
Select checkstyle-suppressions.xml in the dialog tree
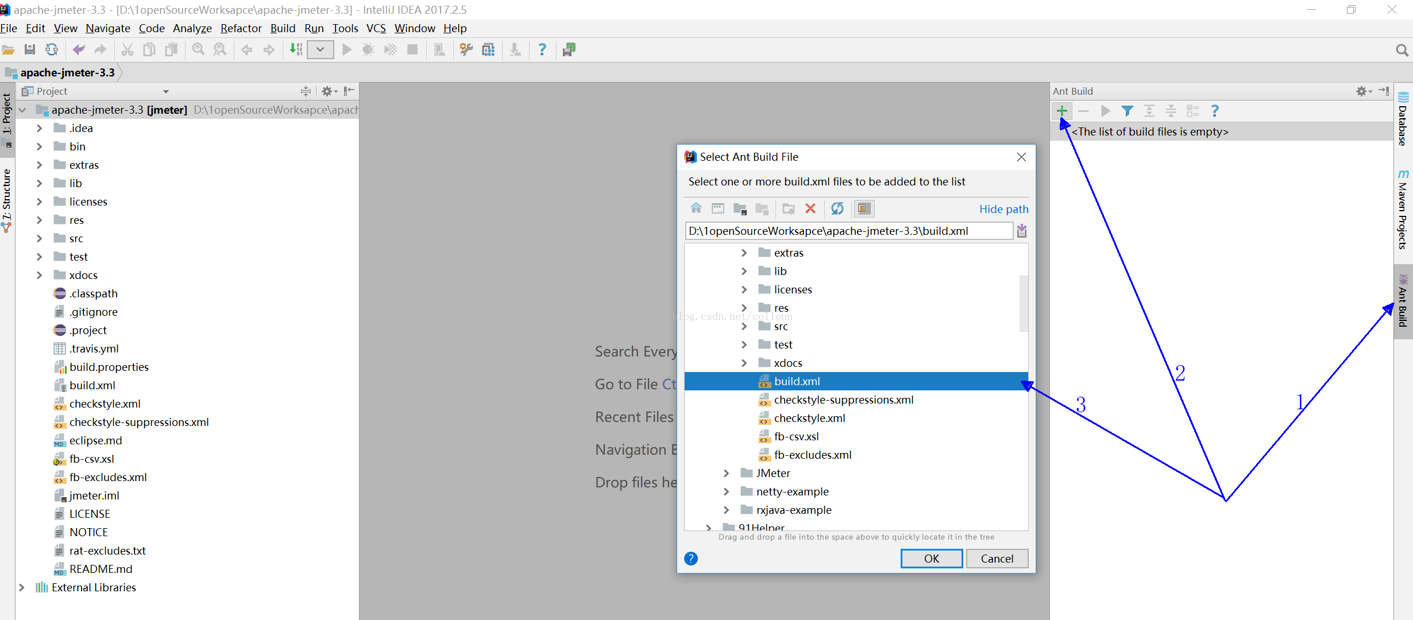click(844, 400)
